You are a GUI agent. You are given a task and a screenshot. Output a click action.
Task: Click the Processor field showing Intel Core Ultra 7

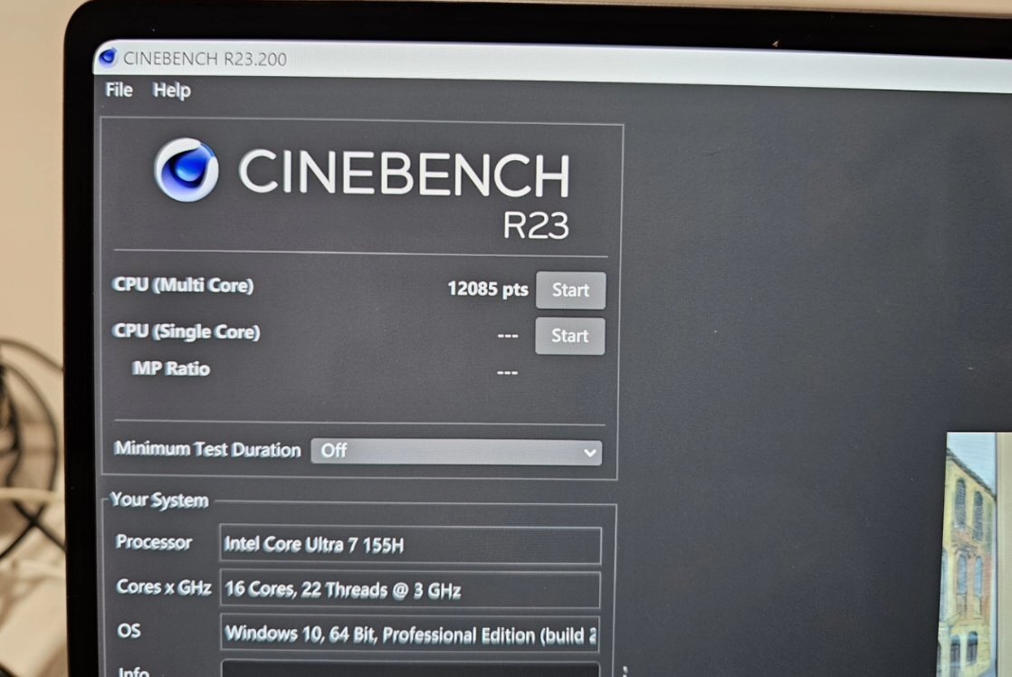click(x=410, y=545)
